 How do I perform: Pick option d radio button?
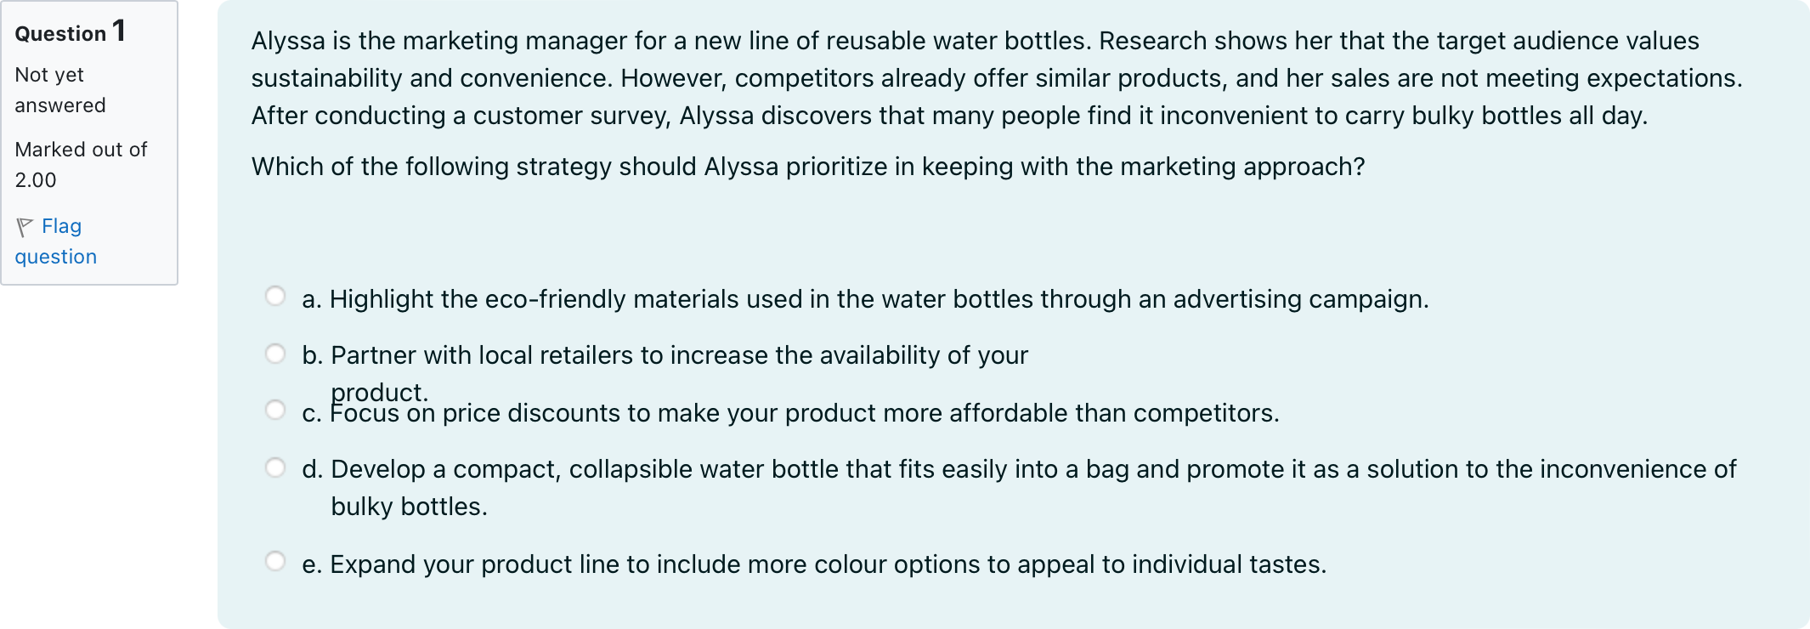point(275,467)
